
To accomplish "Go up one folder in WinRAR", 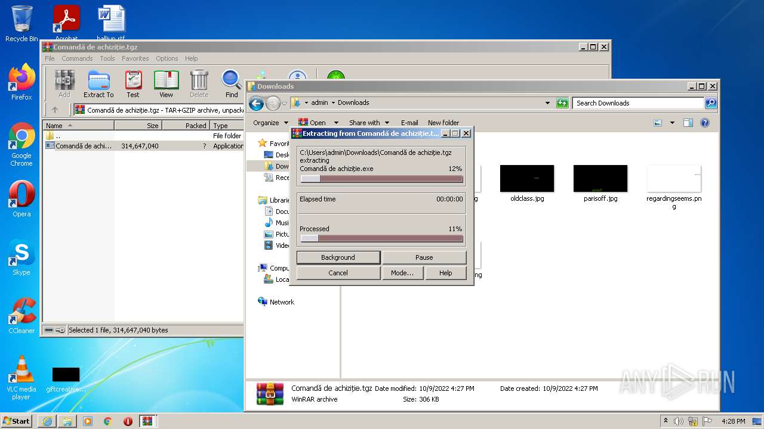I will 55,110.
